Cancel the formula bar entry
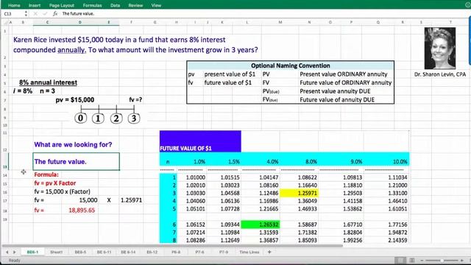 click(35, 13)
